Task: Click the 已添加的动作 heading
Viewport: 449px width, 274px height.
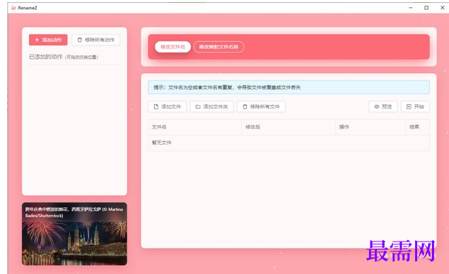Action: (46, 57)
